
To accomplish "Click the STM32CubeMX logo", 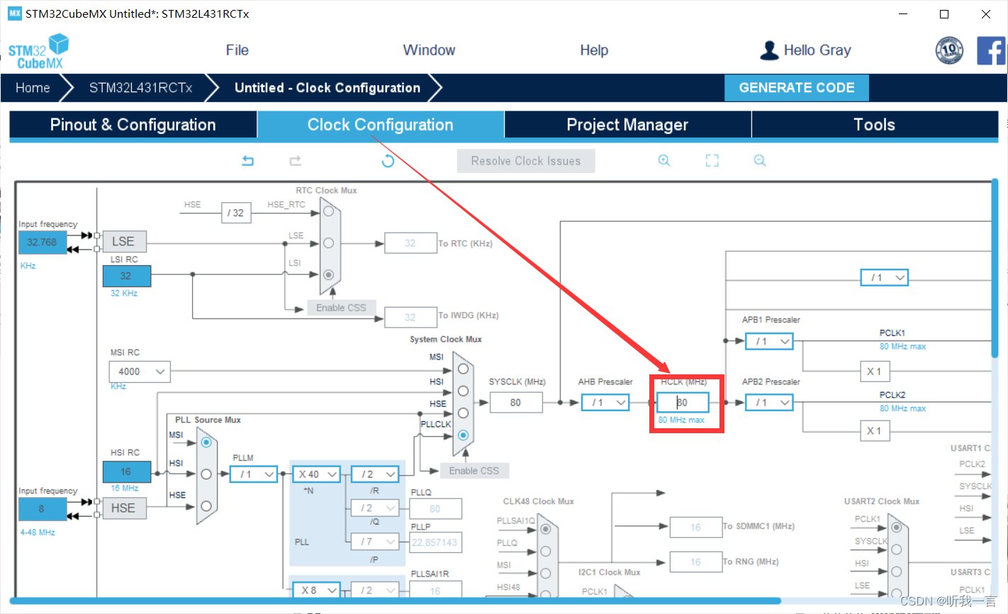I will [x=39, y=52].
